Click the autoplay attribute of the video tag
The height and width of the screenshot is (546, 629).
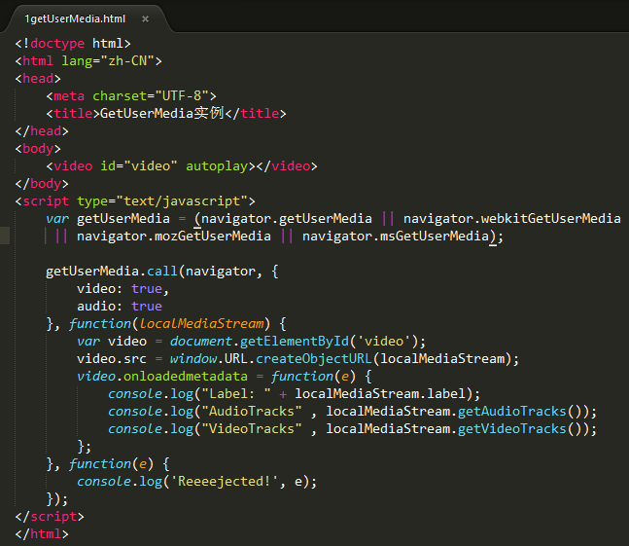(217, 166)
